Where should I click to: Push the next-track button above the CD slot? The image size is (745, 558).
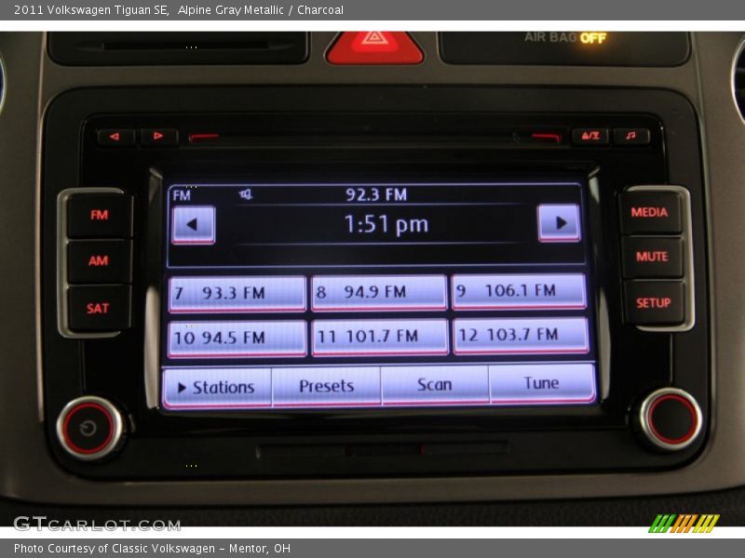click(x=158, y=137)
